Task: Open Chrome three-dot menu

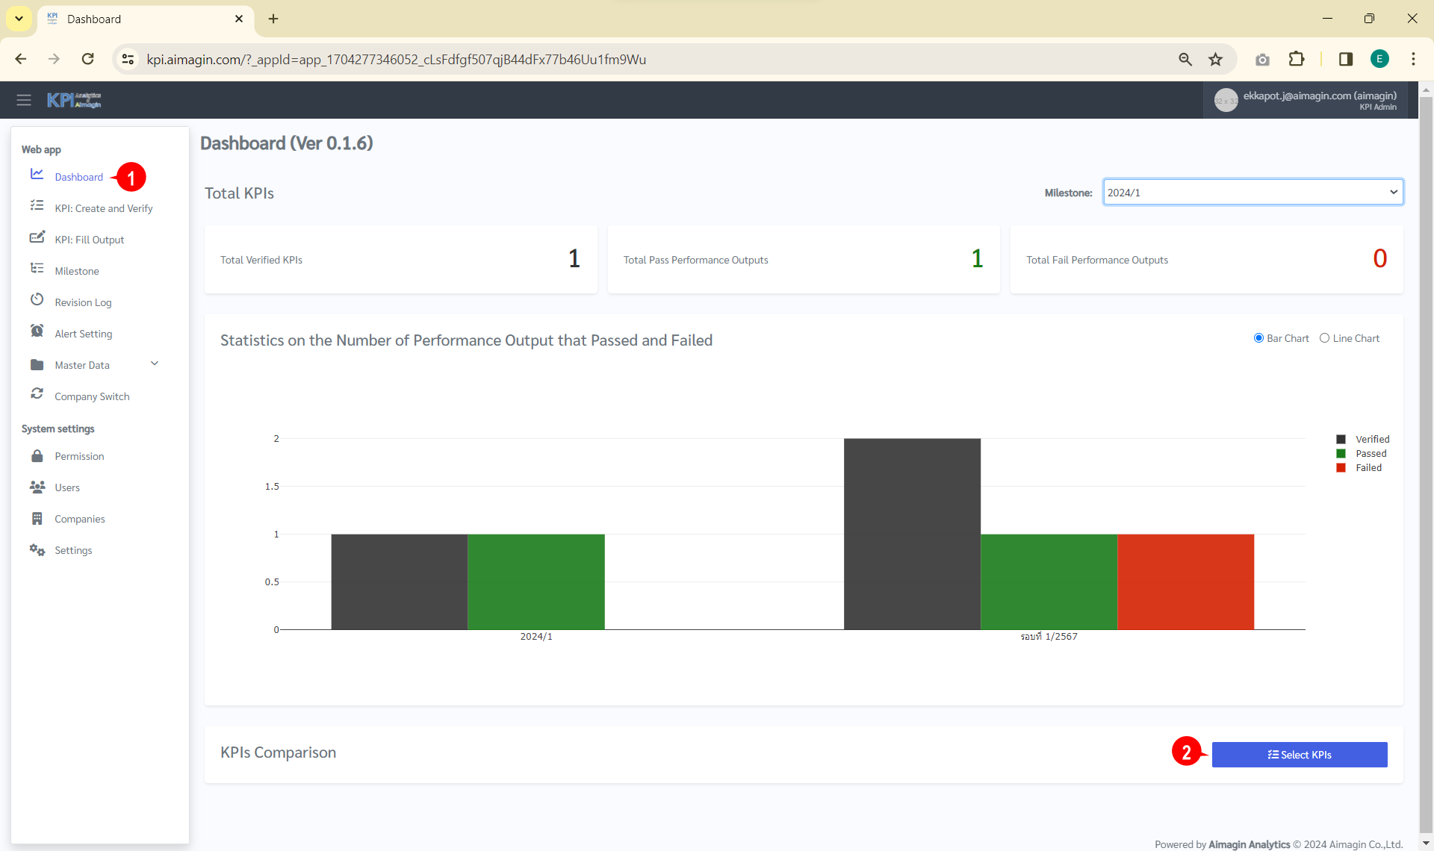Action: pos(1413,59)
